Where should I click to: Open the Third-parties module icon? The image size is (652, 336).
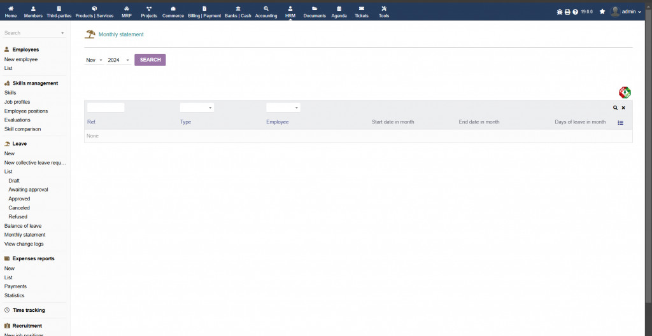(59, 8)
